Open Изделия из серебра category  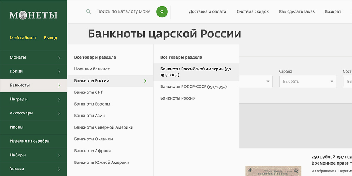34,141
